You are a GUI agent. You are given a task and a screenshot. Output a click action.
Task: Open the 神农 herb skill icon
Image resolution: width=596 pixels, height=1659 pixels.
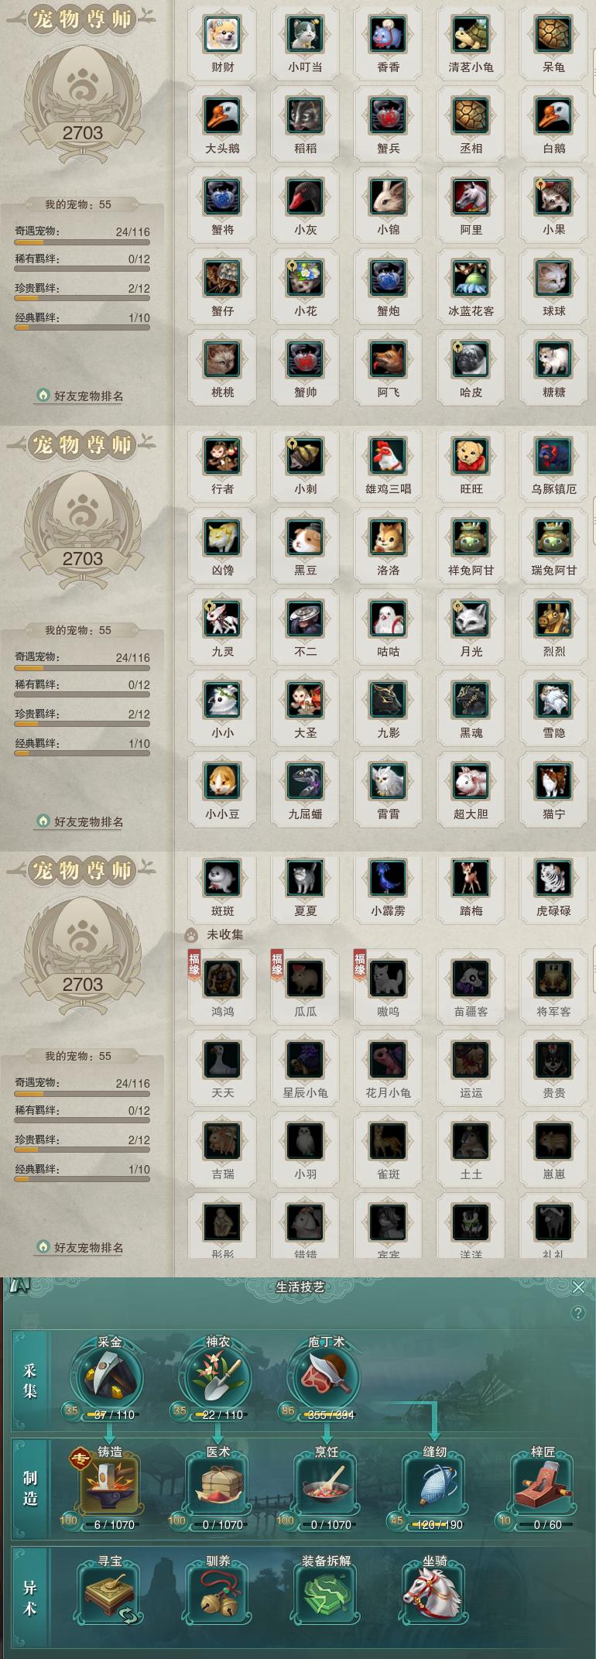215,1379
